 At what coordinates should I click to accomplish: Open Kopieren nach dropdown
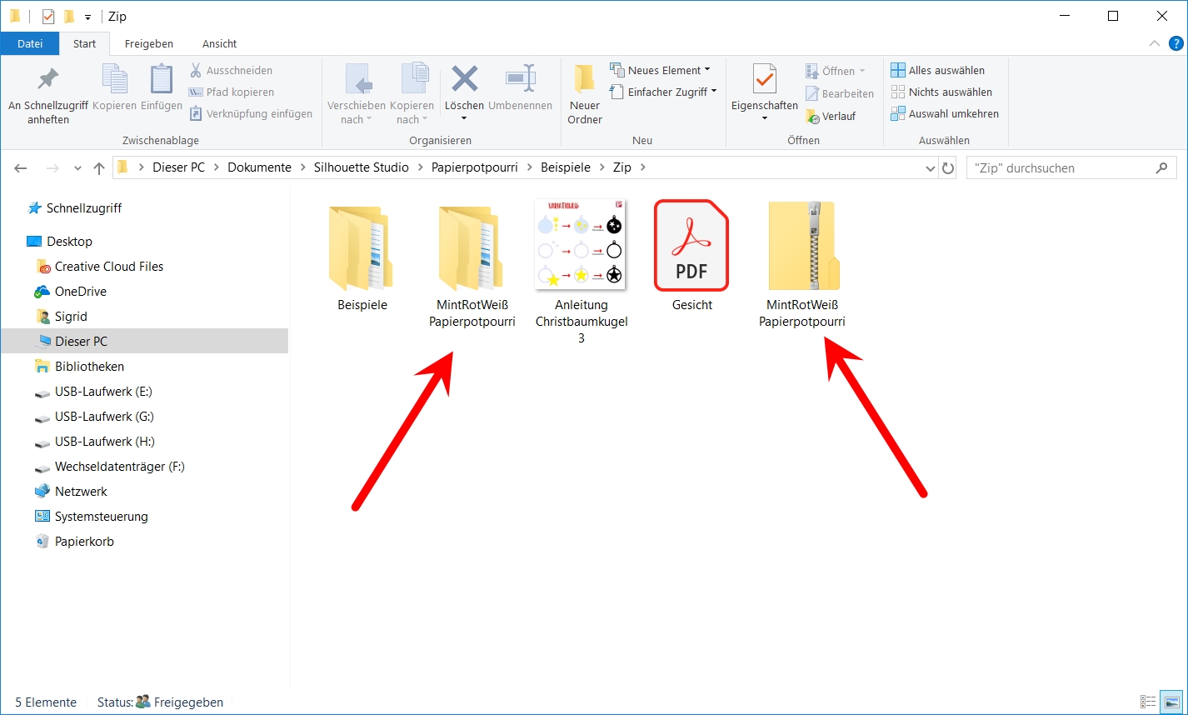pos(412,93)
